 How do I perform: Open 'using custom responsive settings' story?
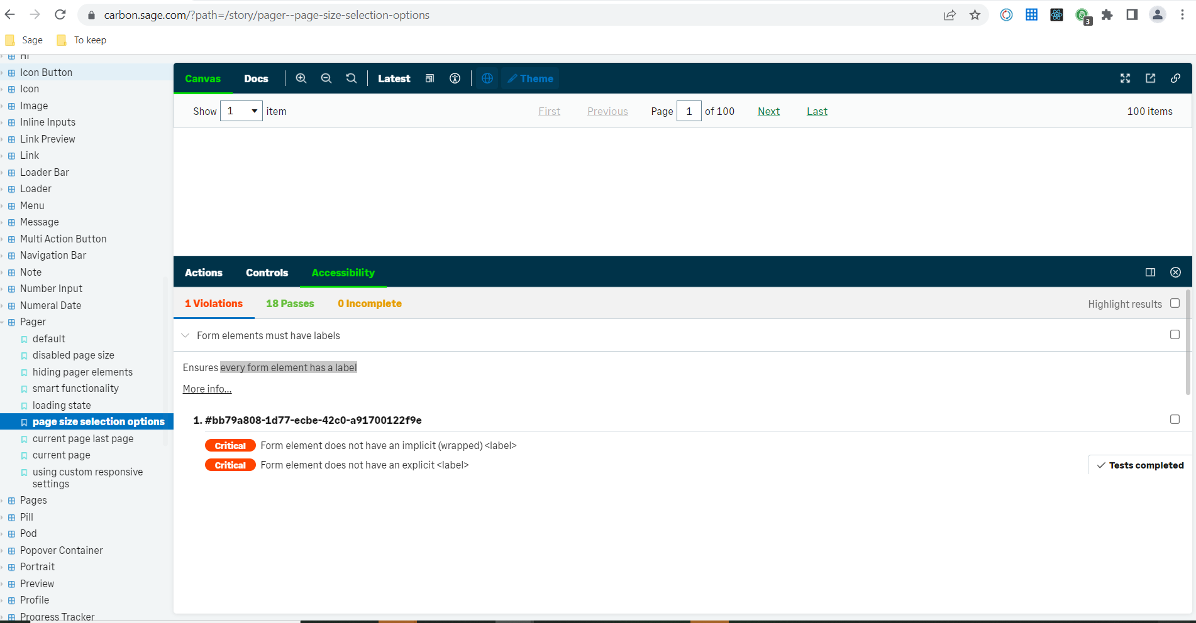pos(87,478)
